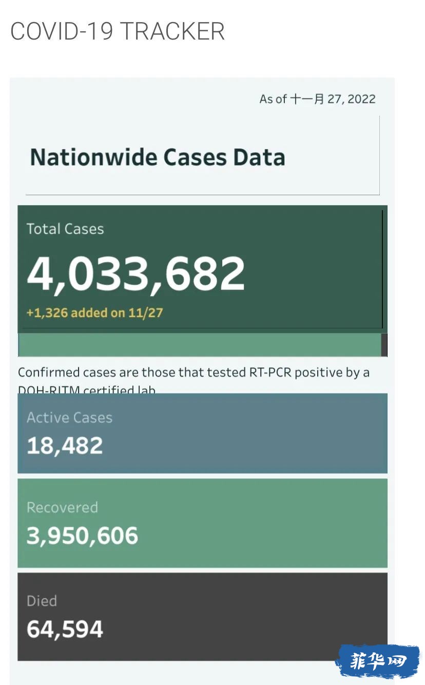
Task: Click the light green bar under Total Cases
Action: 200,345
